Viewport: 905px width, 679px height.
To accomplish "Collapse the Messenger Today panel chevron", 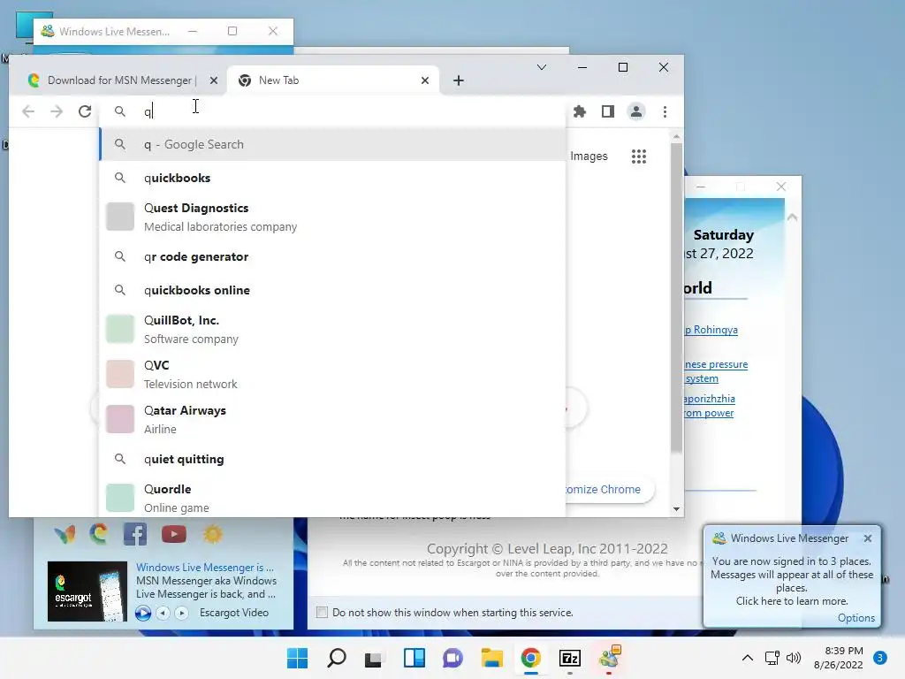I will point(792,217).
